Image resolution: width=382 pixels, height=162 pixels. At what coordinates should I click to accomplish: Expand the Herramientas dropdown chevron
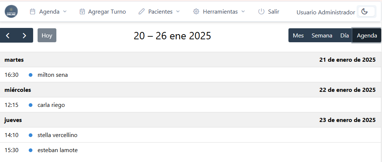tap(243, 11)
